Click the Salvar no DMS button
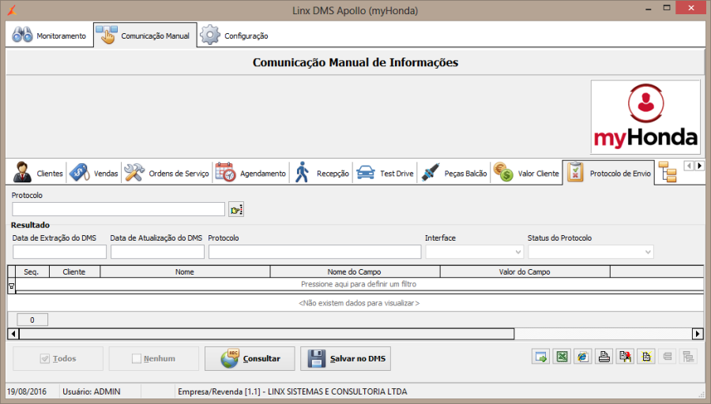711x404 pixels. pyautogui.click(x=345, y=359)
